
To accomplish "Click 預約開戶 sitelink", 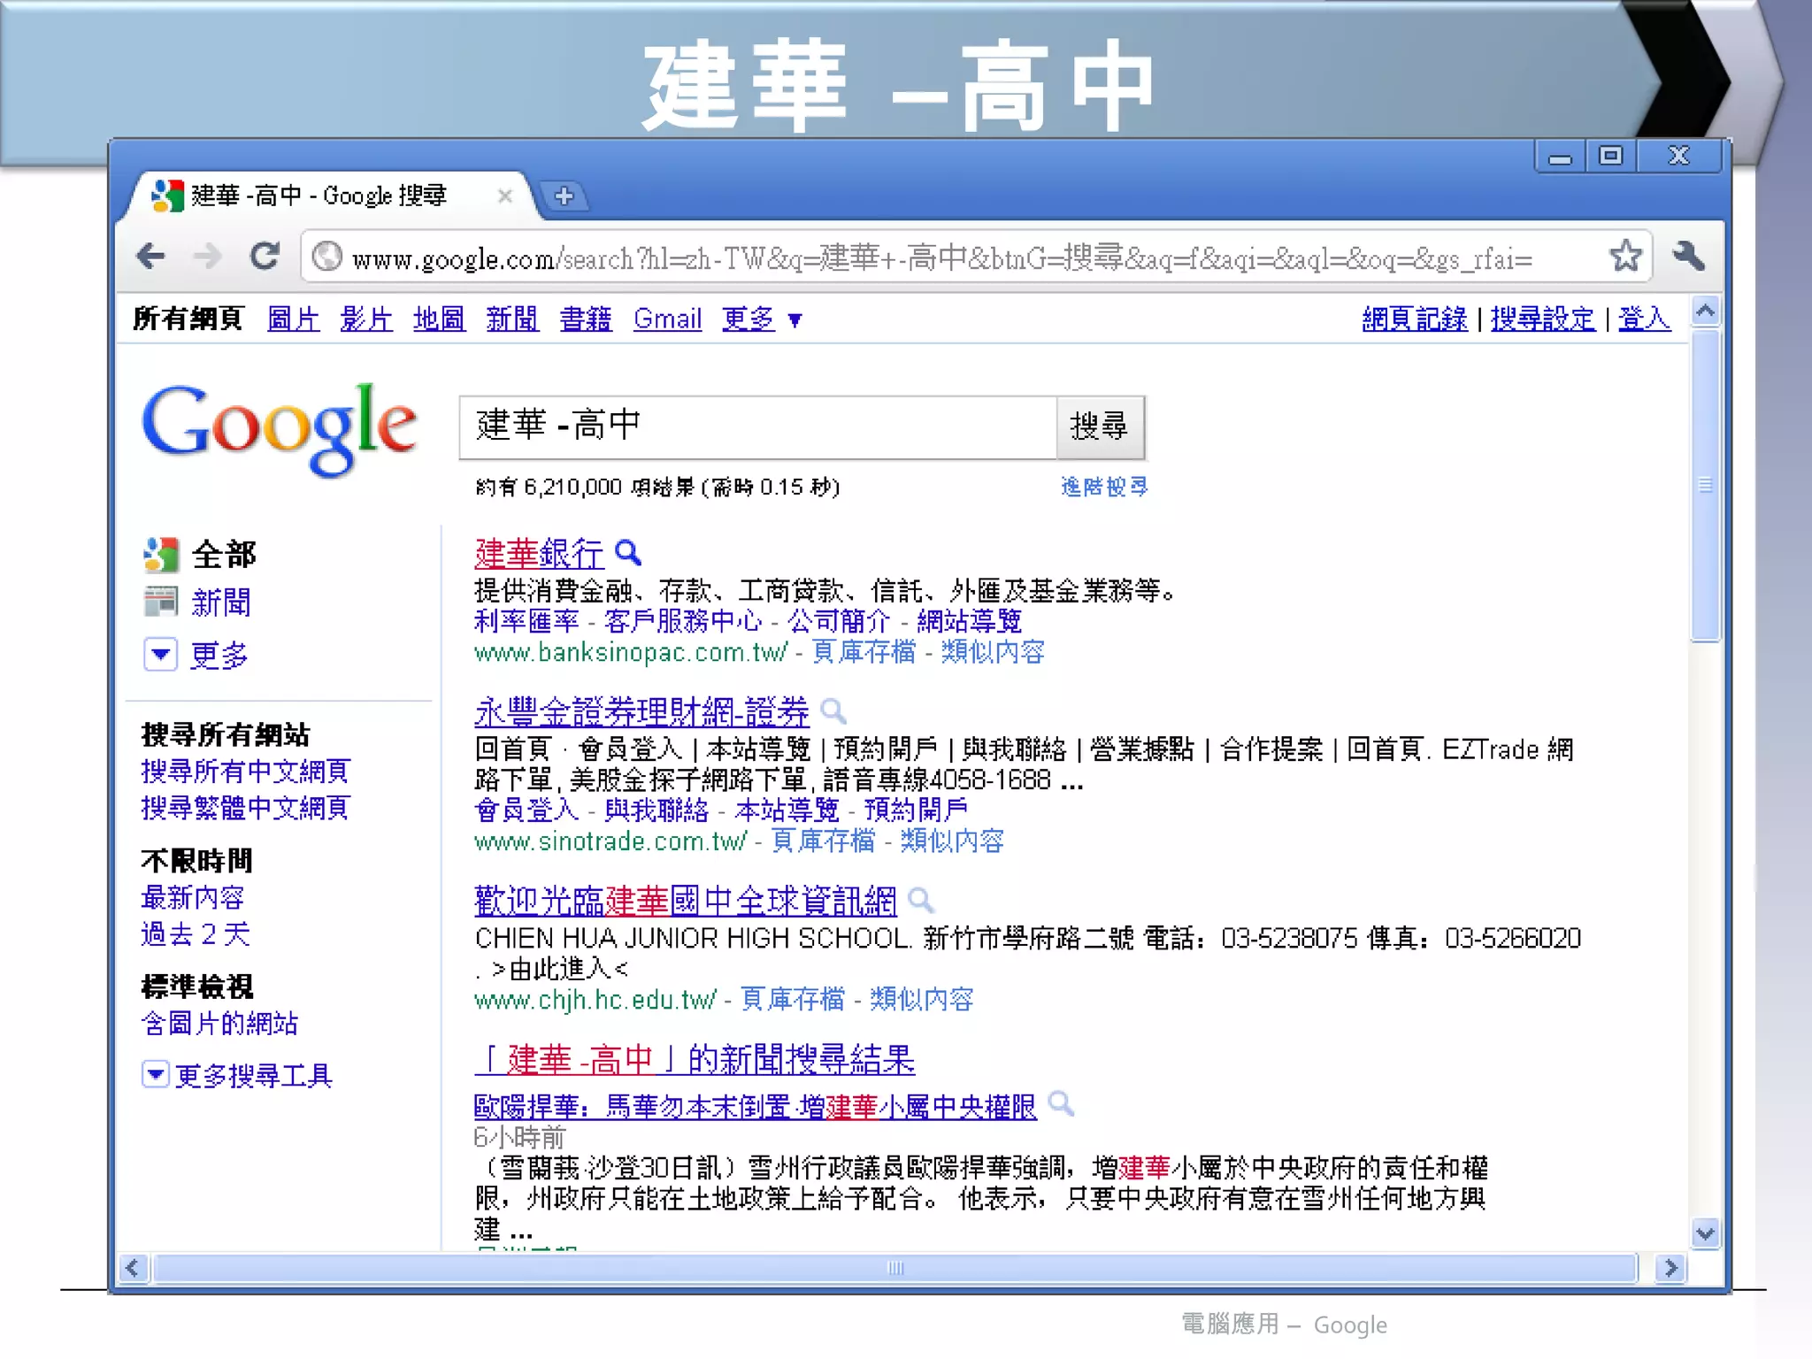I will tap(916, 810).
